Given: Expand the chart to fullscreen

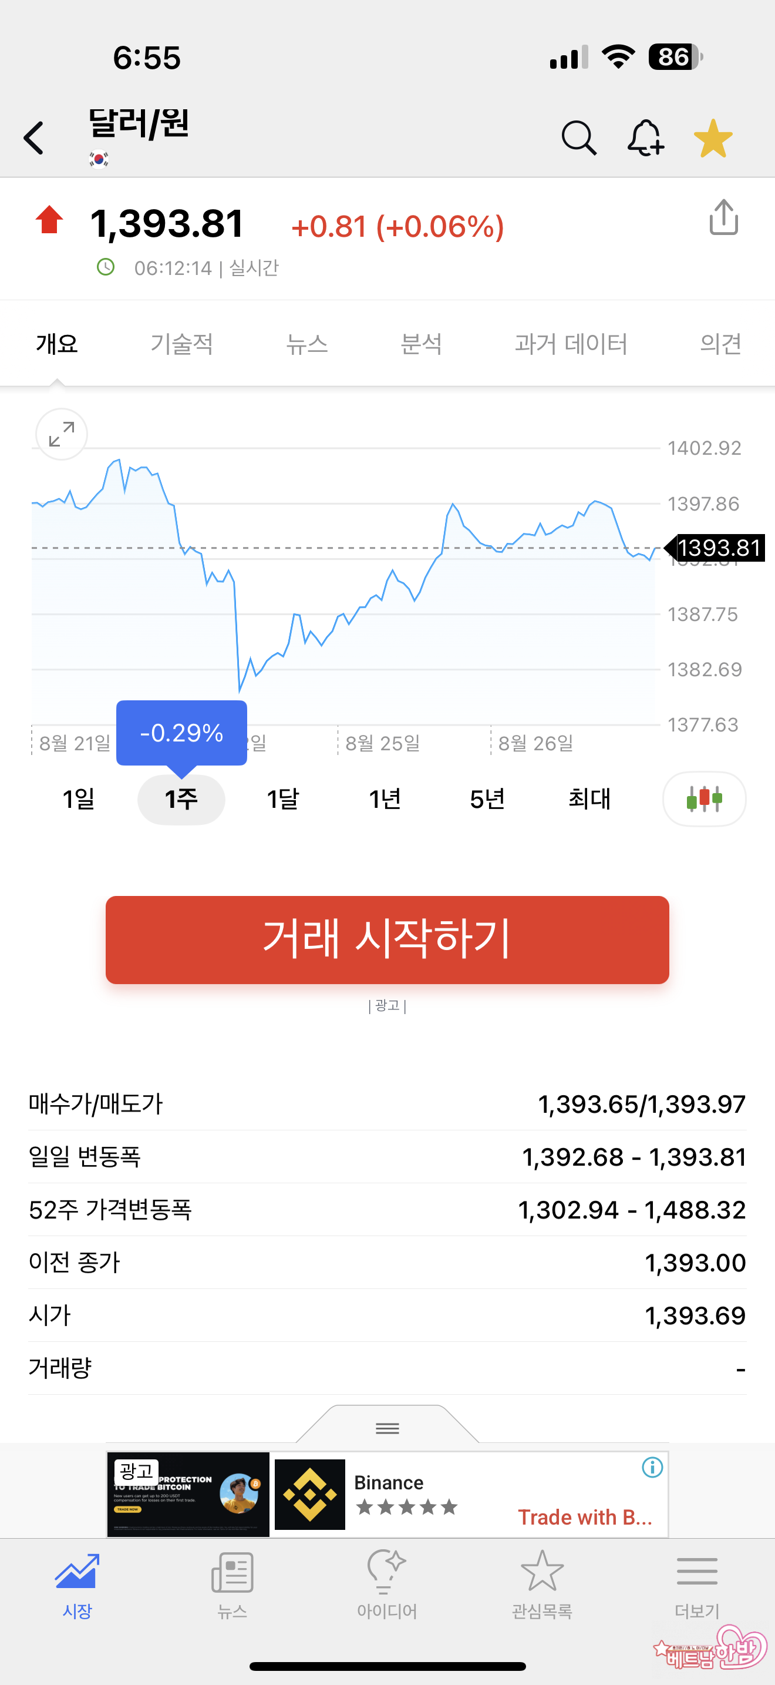Looking at the screenshot, I should coord(62,434).
